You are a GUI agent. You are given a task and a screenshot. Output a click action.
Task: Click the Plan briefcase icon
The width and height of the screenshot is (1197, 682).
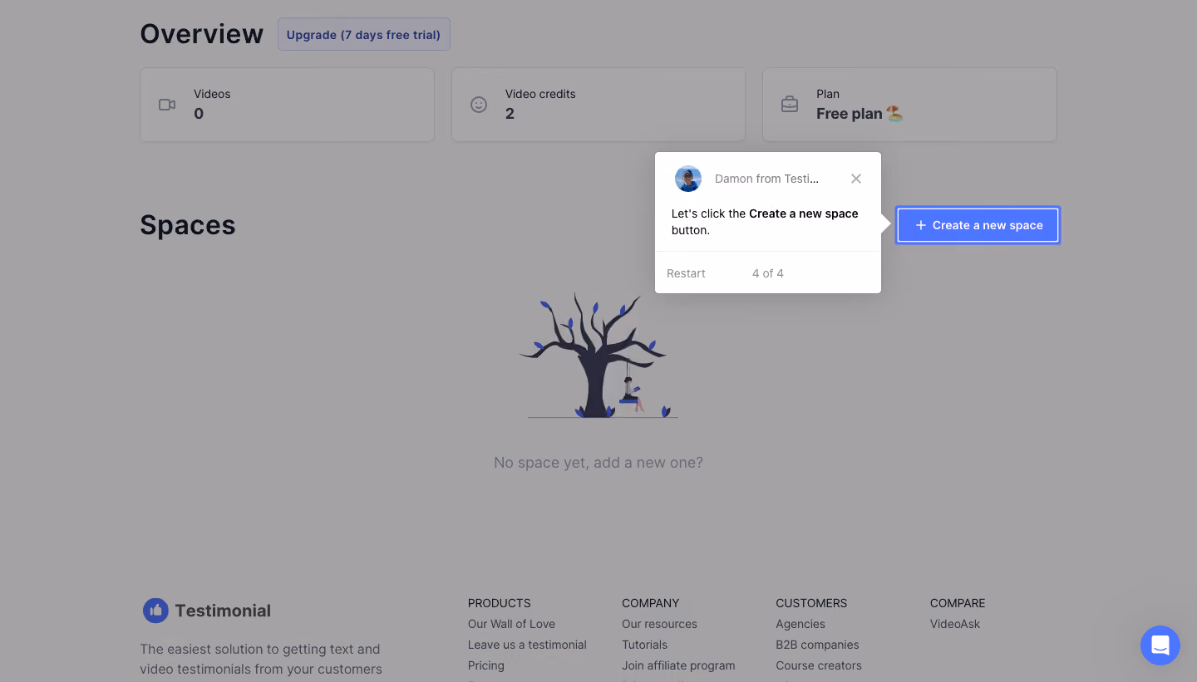click(790, 105)
